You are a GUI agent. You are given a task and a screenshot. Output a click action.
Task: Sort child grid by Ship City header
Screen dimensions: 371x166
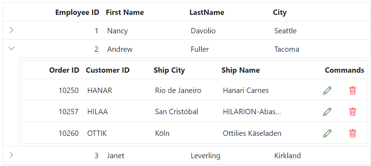169,70
